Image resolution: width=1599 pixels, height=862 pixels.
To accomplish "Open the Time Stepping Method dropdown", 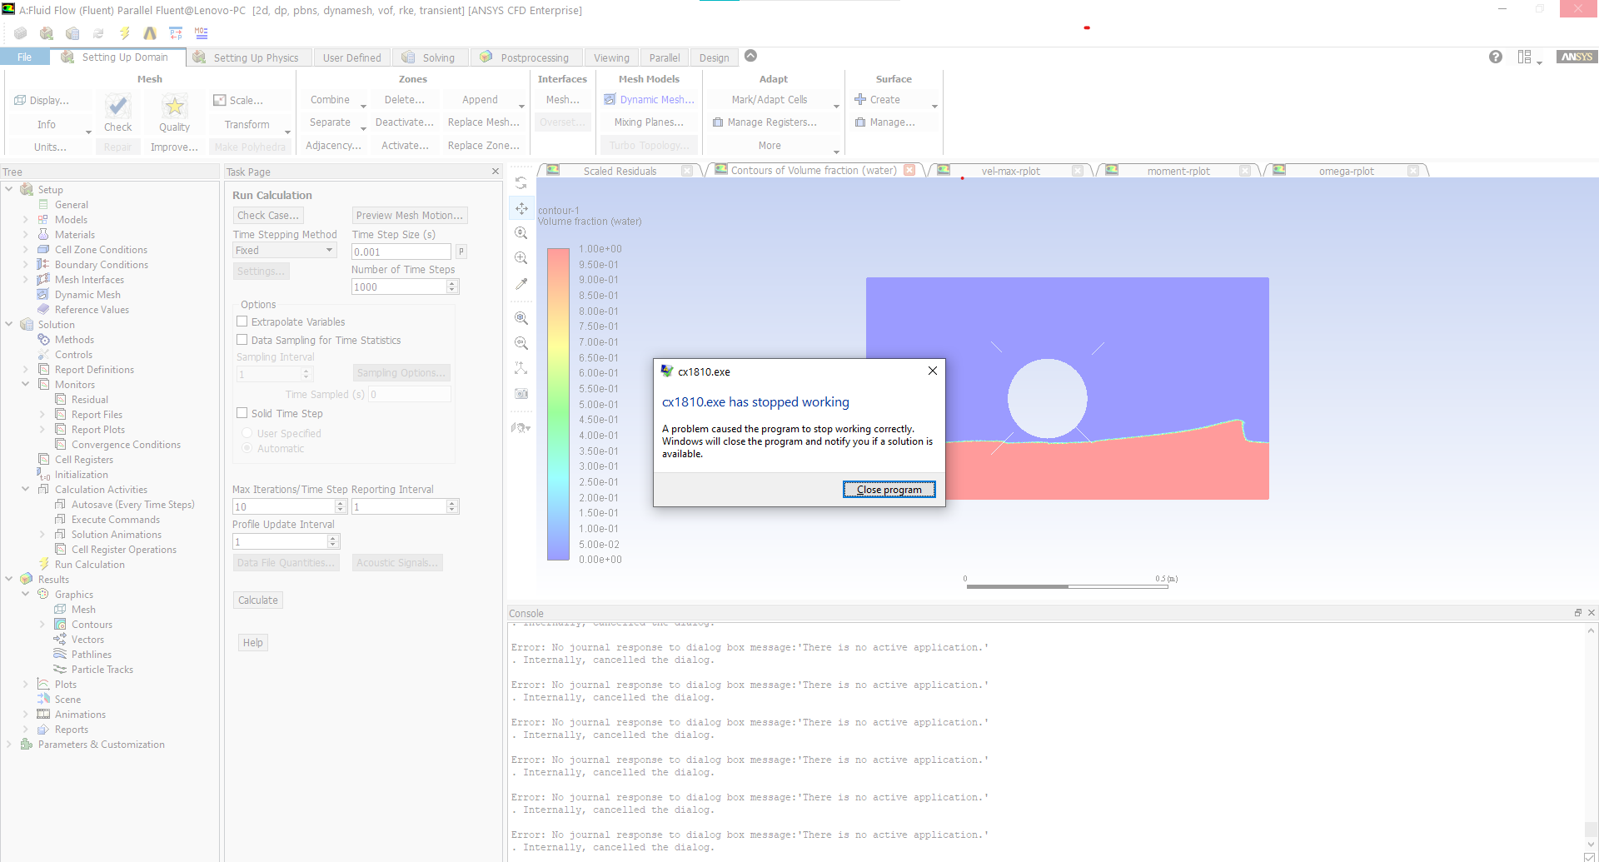I will [x=284, y=251].
